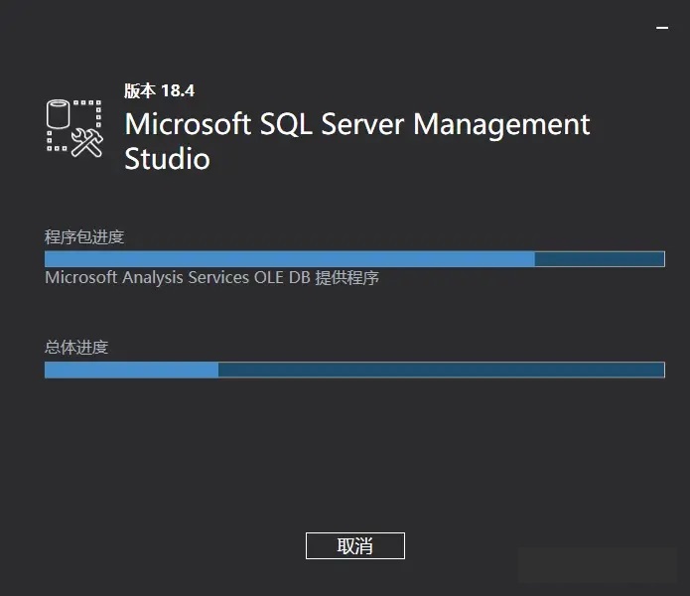Click the unfilled part of package progress
The image size is (690, 596).
(599, 259)
